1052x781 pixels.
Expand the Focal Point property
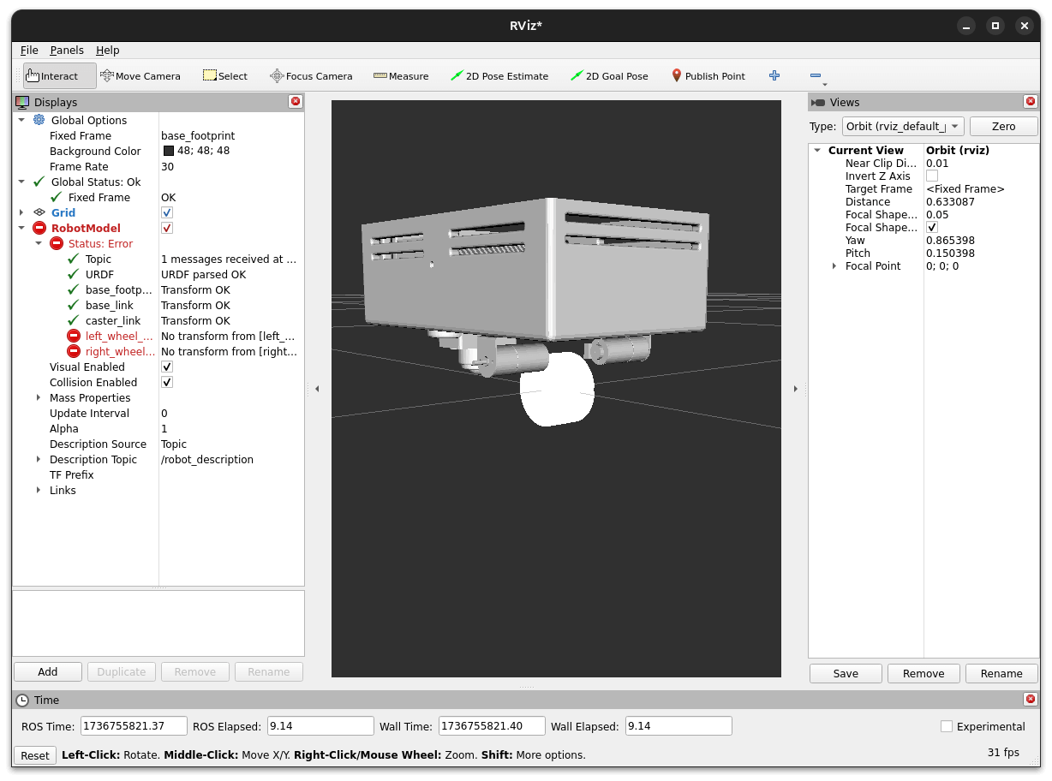coord(834,266)
